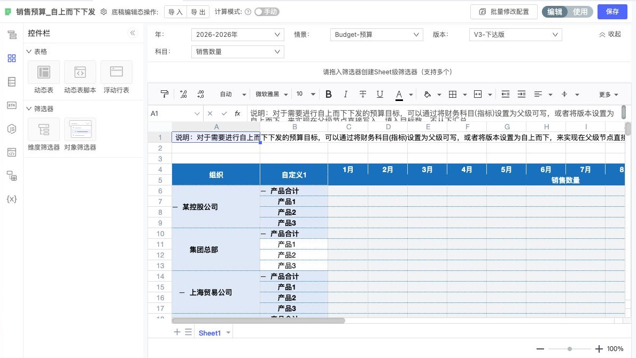Increase decimal places icon
The height and width of the screenshot is (358, 636).
click(x=183, y=94)
